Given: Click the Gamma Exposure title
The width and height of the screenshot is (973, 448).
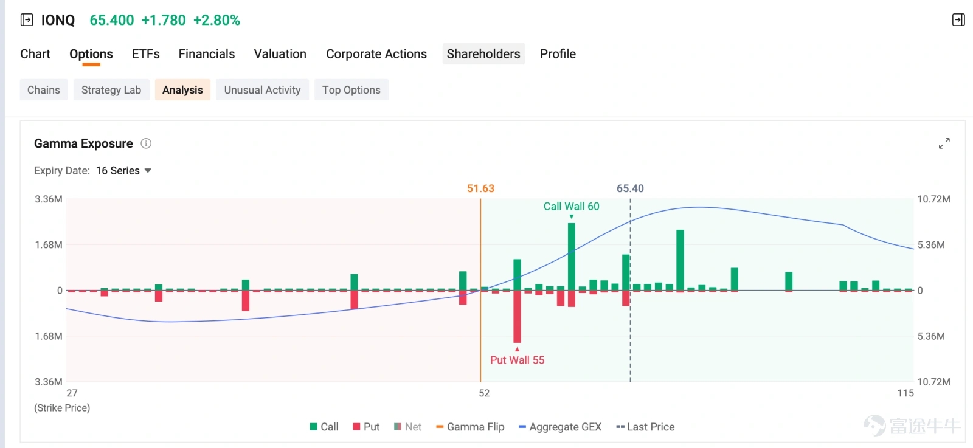Looking at the screenshot, I should tap(83, 143).
